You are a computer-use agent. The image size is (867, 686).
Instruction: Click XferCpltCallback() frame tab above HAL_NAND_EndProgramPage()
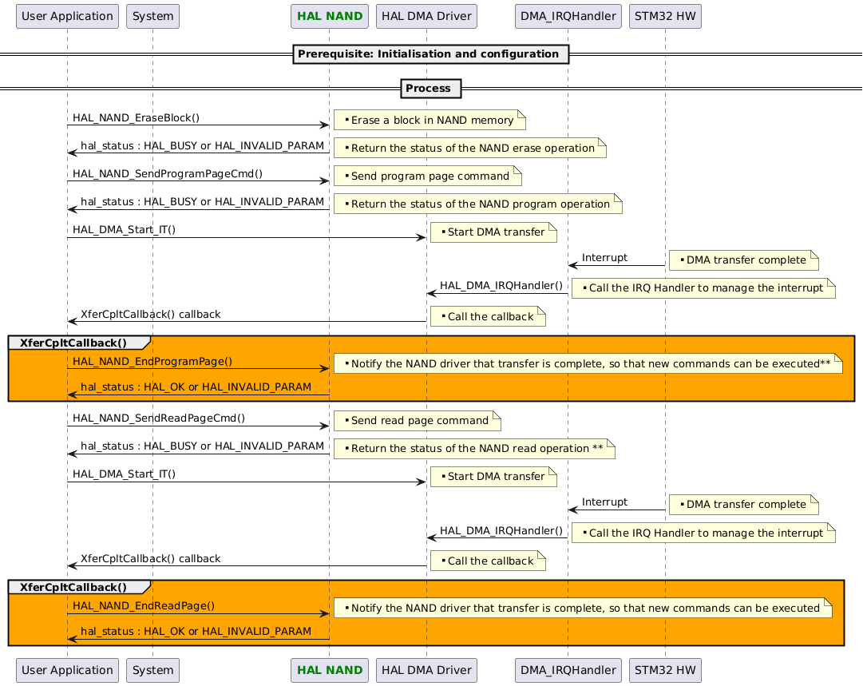pos(78,343)
